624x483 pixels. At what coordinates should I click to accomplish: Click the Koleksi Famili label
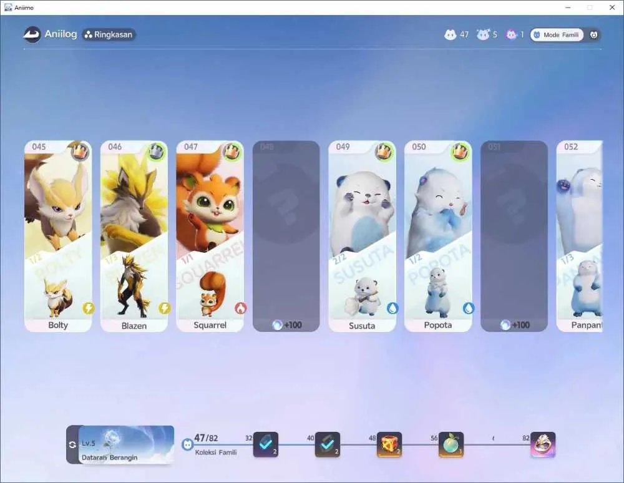[x=216, y=452]
